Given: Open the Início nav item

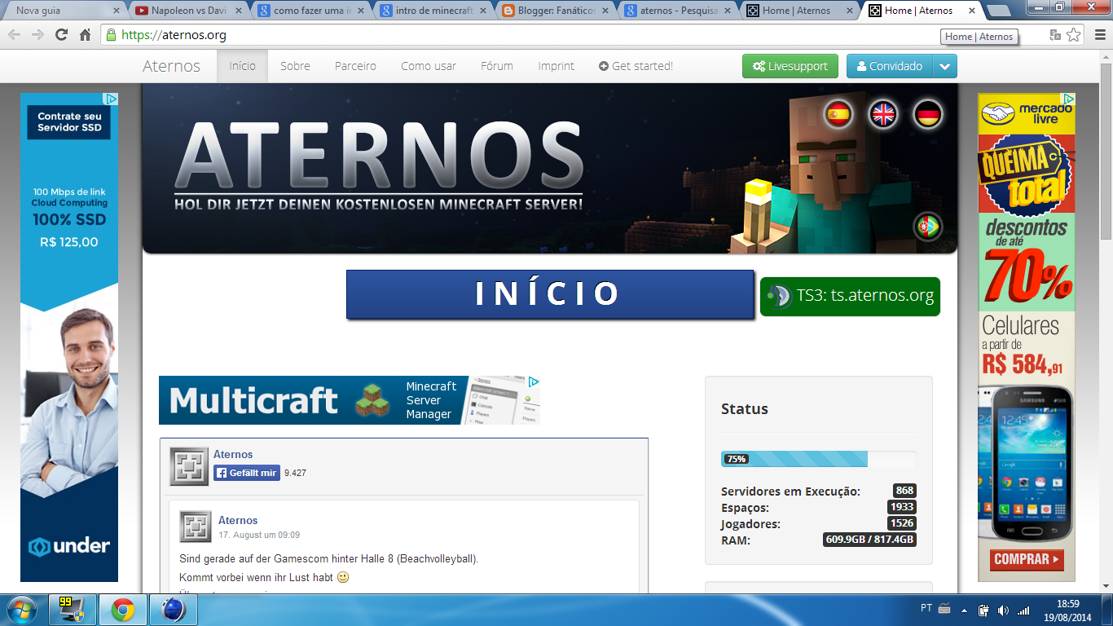Looking at the screenshot, I should [242, 66].
